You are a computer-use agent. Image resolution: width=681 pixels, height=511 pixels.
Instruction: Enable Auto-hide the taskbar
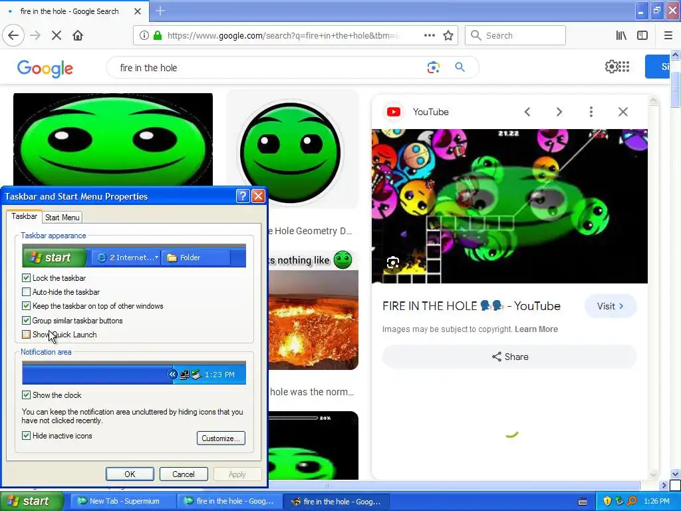tap(27, 292)
